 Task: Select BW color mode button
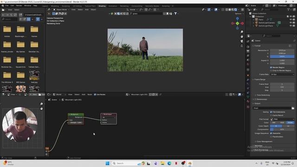coord(274,122)
